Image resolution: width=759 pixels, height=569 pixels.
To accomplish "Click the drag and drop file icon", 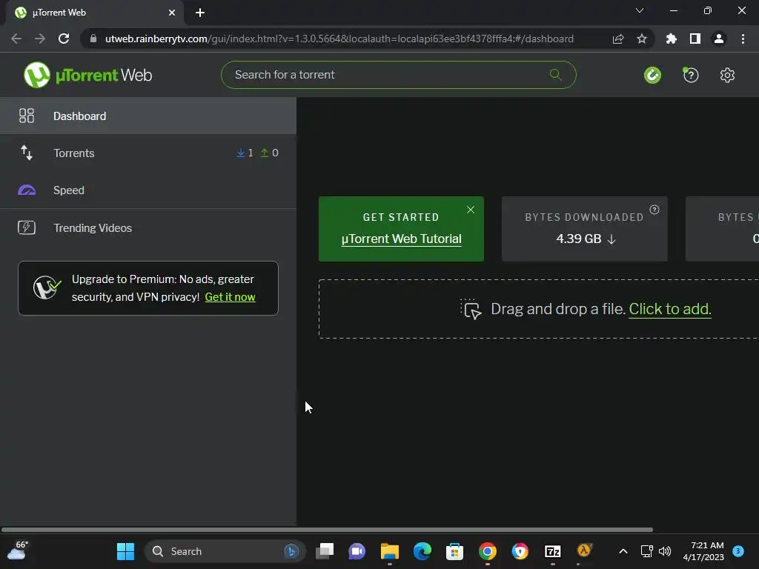I will [471, 309].
